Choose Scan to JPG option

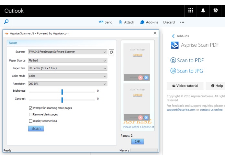point(186,71)
